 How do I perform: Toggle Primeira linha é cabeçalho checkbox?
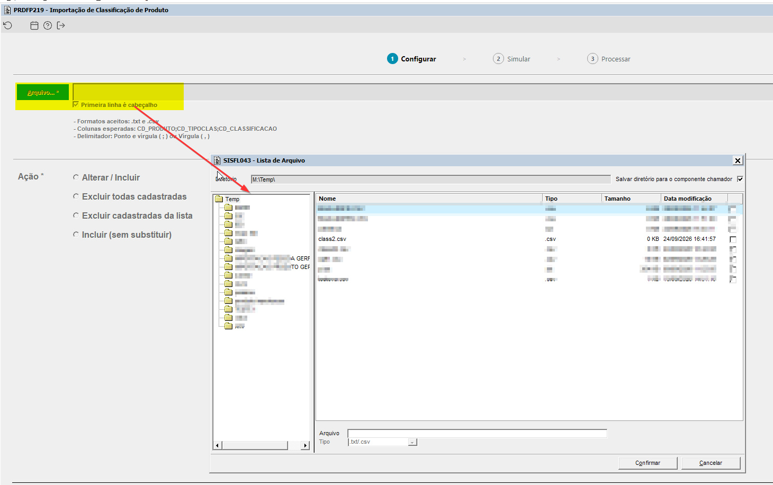click(76, 105)
